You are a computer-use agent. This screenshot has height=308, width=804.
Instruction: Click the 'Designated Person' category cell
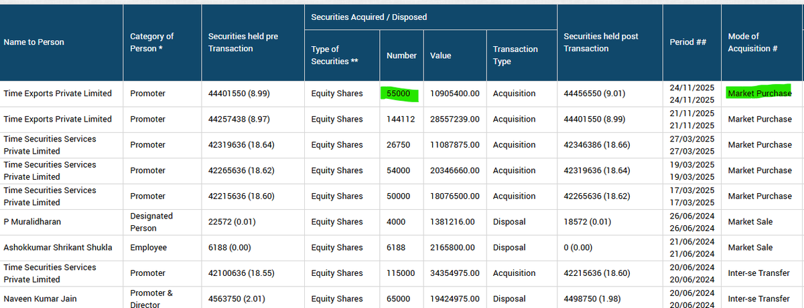pyautogui.click(x=151, y=222)
